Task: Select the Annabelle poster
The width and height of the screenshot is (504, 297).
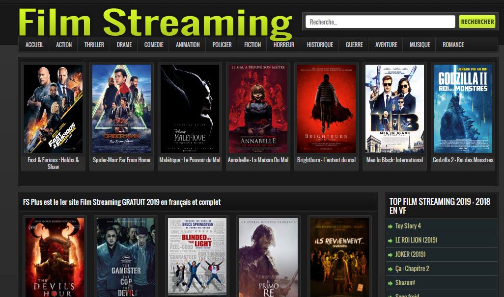Action: (258, 109)
